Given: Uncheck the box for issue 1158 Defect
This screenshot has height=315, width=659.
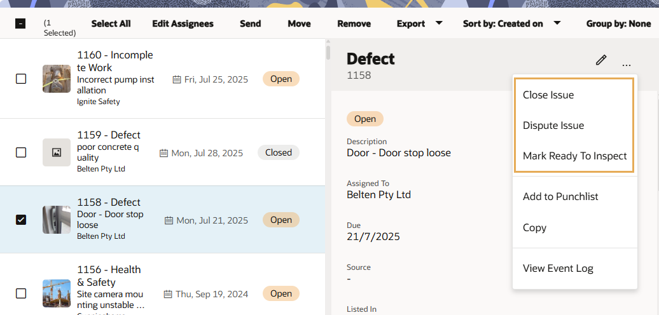Looking at the screenshot, I should point(21,219).
